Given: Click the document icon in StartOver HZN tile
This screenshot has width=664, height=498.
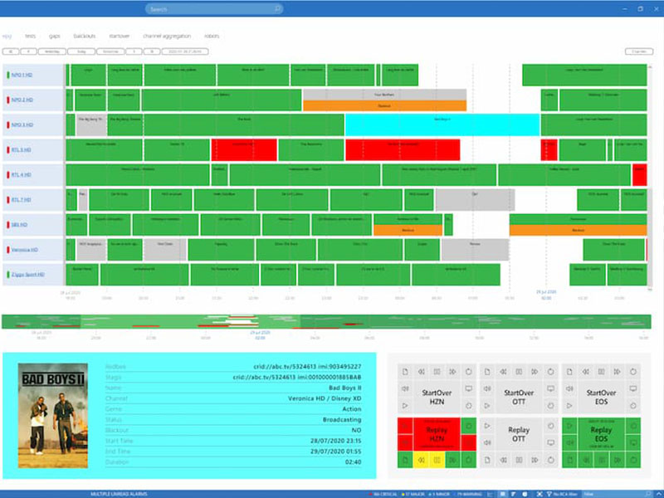Looking at the screenshot, I should (x=405, y=372).
